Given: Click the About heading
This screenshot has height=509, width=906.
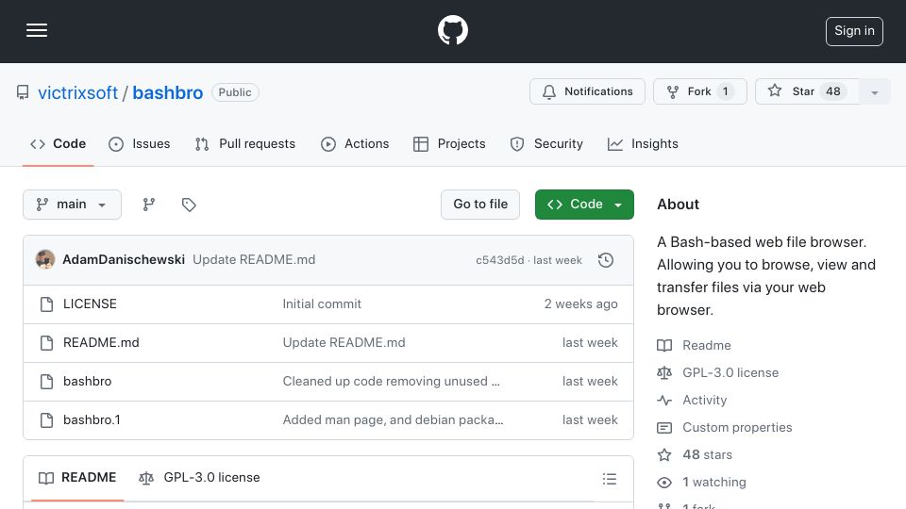Looking at the screenshot, I should pyautogui.click(x=678, y=205).
